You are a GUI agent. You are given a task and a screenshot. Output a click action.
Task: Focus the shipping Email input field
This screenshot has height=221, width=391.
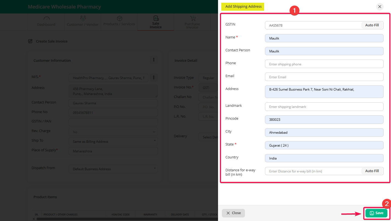click(x=324, y=77)
